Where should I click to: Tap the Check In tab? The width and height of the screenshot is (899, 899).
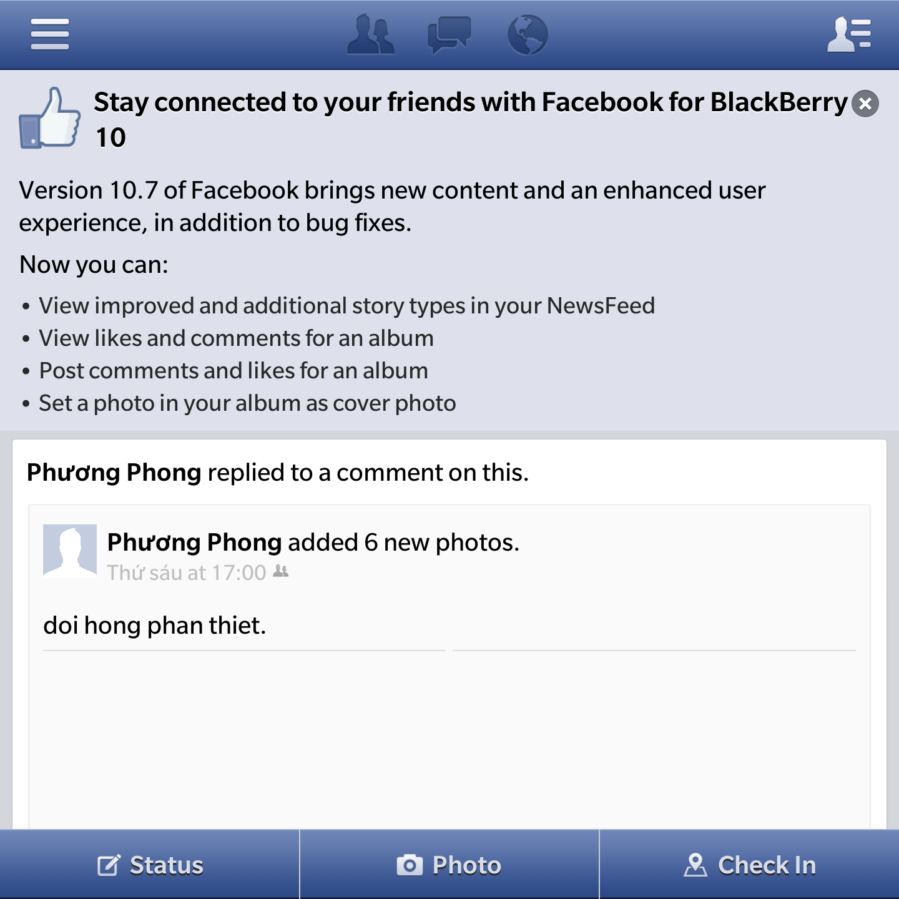point(749,865)
